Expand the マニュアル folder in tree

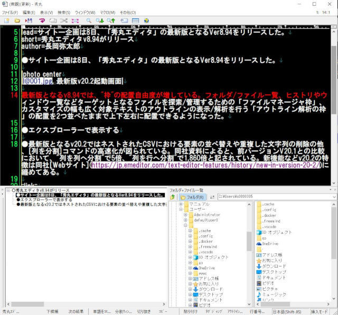pyautogui.click(x=181, y=204)
